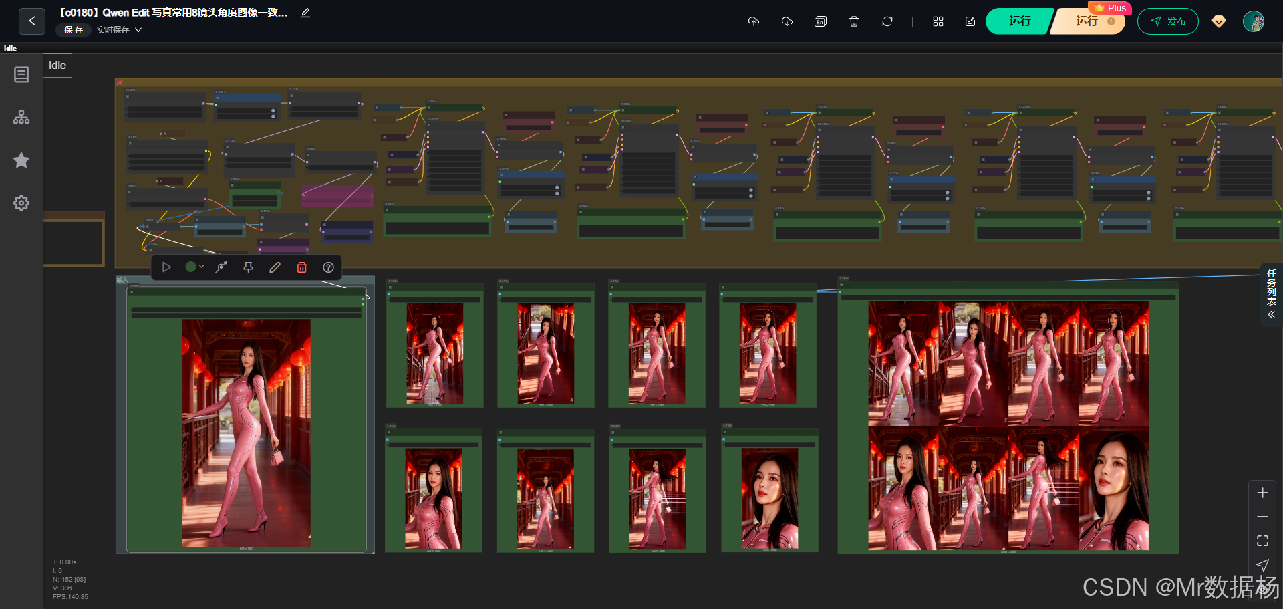
Task: Click the bypass node icon
Action: coord(221,267)
